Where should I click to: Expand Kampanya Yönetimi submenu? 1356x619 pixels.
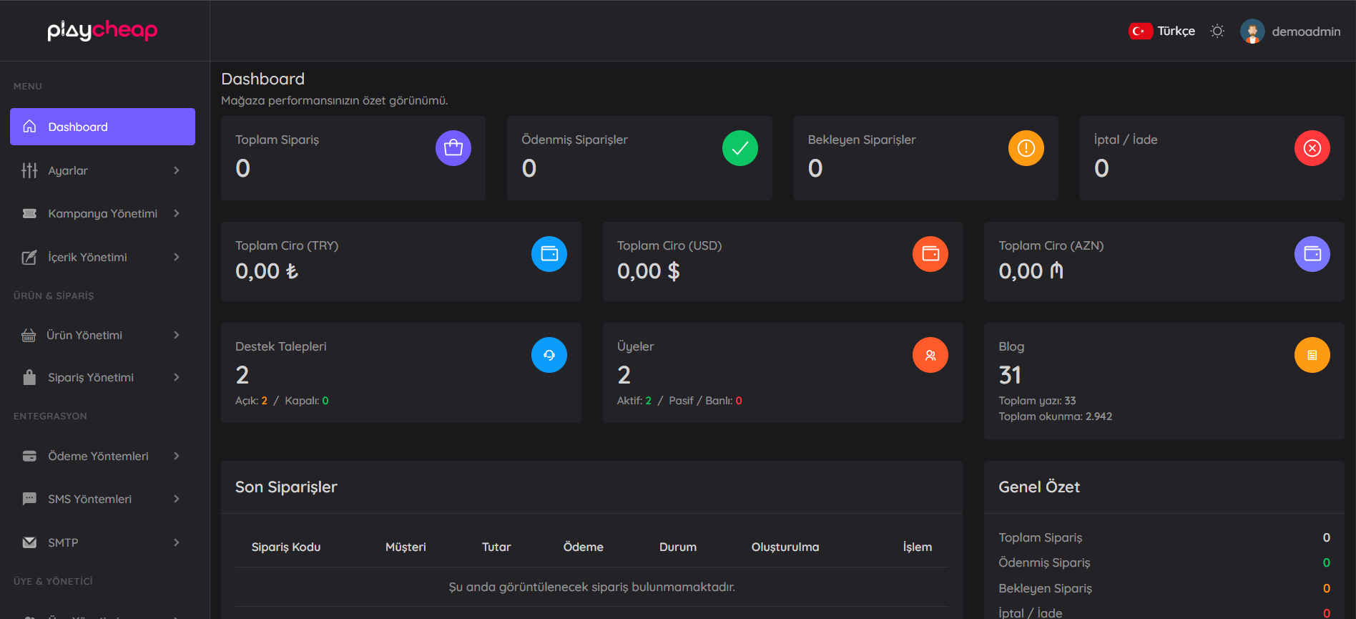click(102, 213)
